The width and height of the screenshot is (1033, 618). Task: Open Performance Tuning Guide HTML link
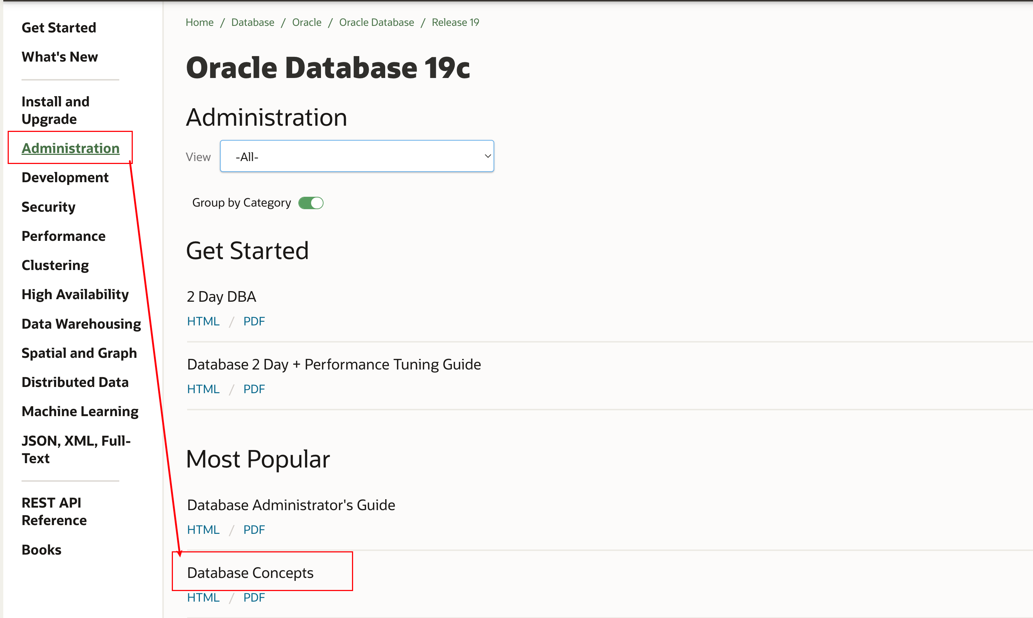coord(203,389)
